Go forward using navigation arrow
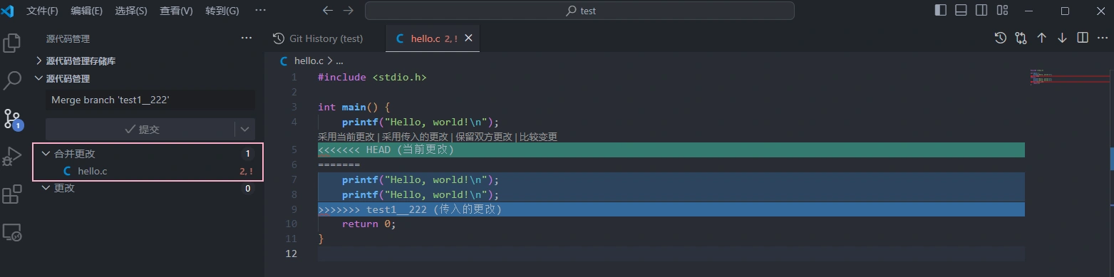Viewport: 1114px width, 277px height. coord(348,11)
